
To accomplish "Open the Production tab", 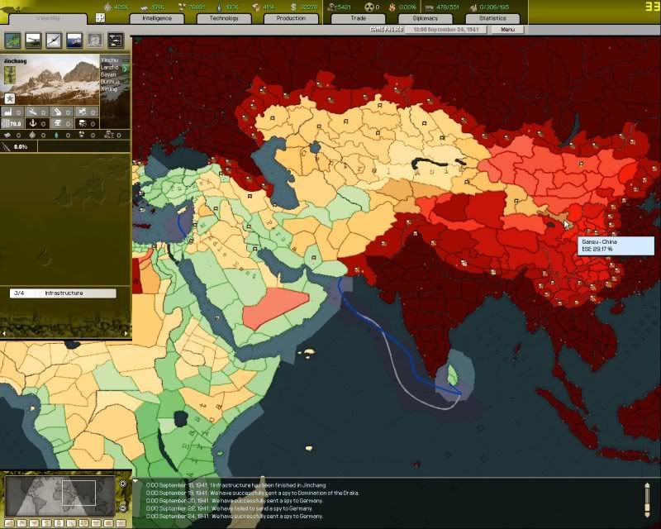I will point(291,17).
